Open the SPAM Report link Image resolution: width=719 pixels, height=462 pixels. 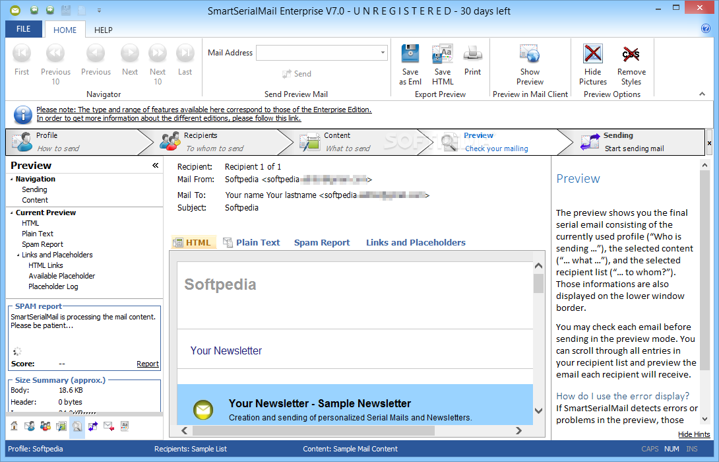(x=148, y=364)
